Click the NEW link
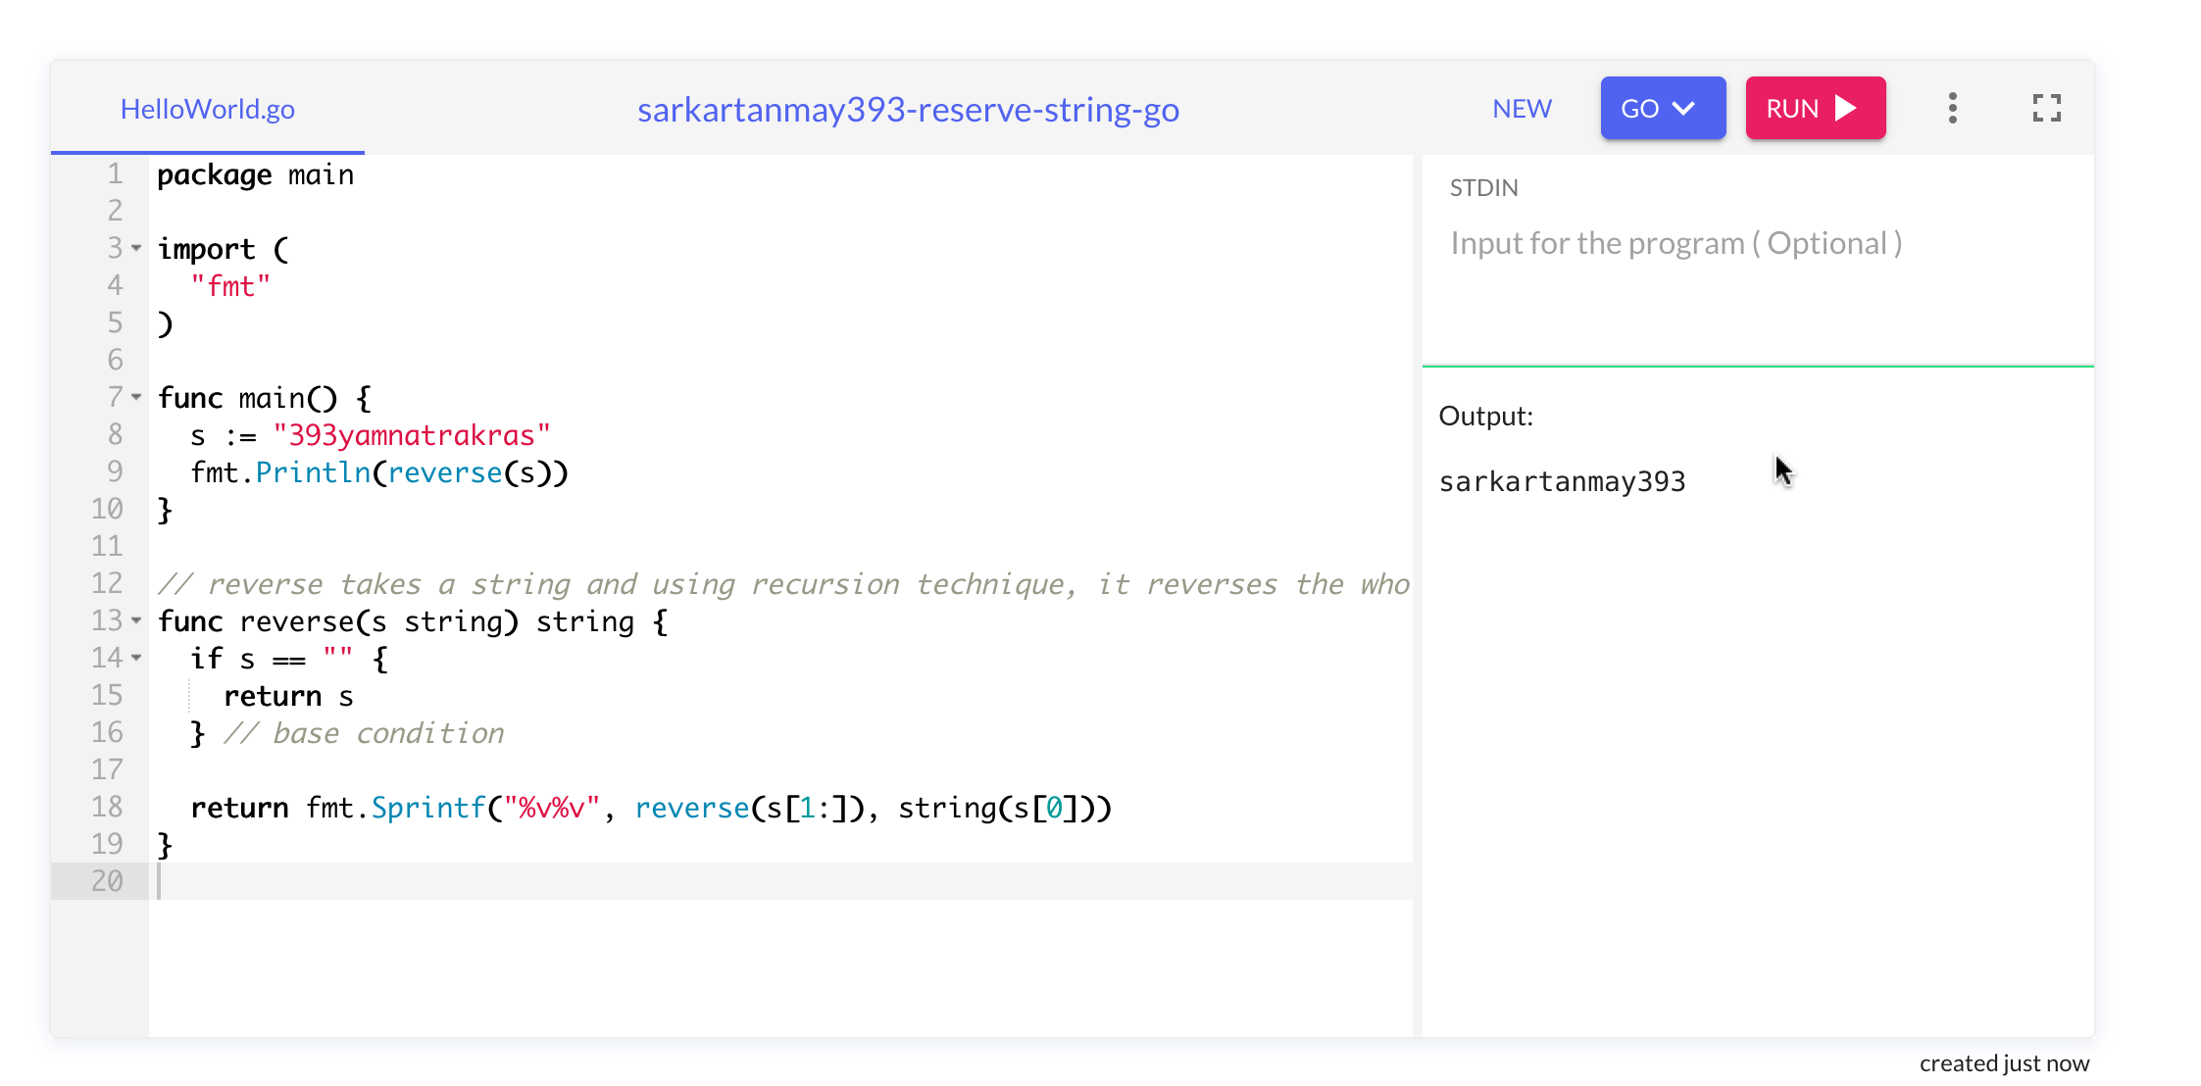Viewport: 2201px width, 1086px height. click(x=1522, y=109)
